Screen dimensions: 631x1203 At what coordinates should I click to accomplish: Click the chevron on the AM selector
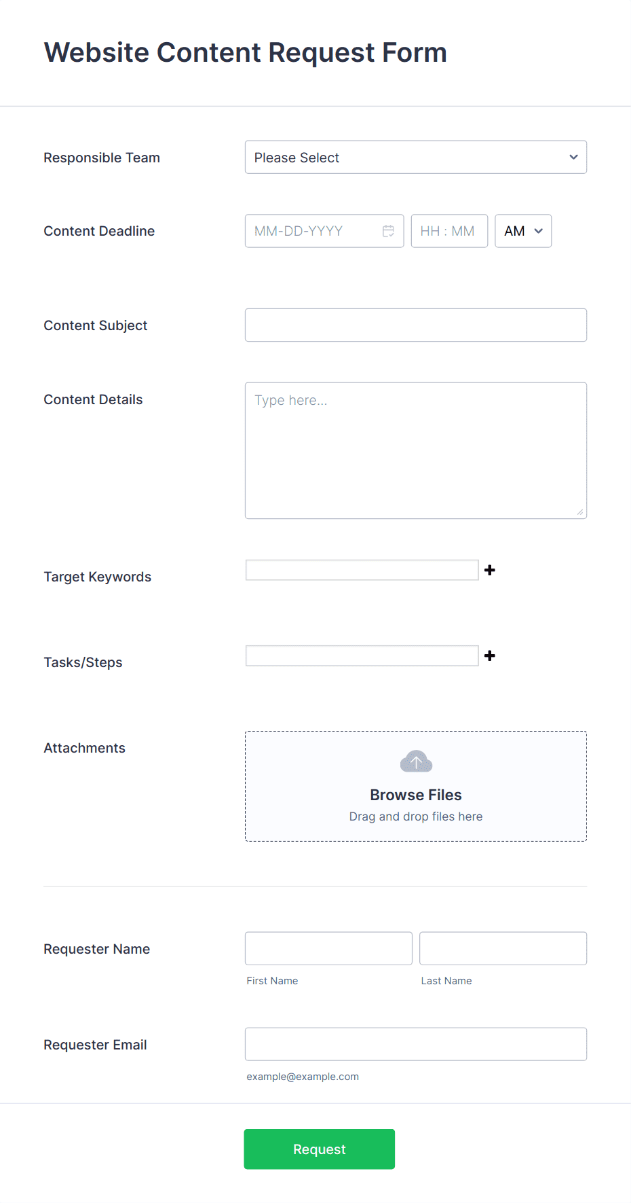(538, 231)
